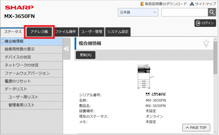Click the printer device image

[145, 76]
